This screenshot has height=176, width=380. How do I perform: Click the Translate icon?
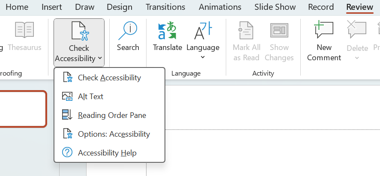point(168,30)
